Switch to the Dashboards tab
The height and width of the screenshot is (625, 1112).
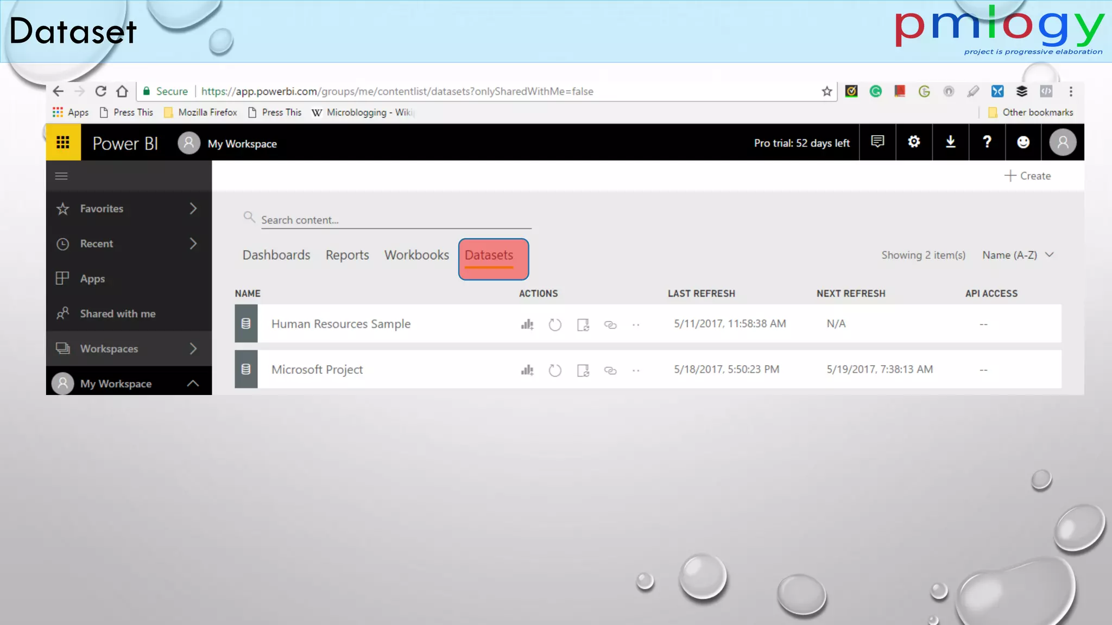pyautogui.click(x=276, y=255)
